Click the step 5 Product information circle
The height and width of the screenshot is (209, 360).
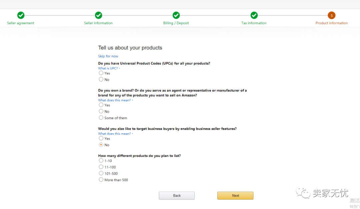[331, 15]
